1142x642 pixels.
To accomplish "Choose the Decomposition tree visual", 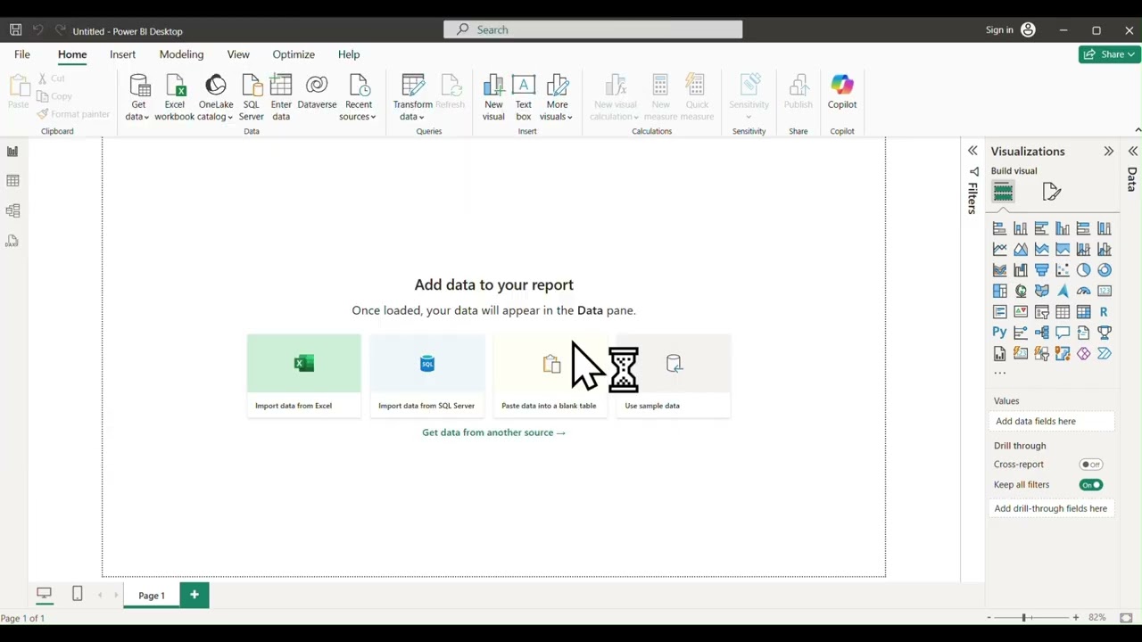I will pyautogui.click(x=1041, y=333).
